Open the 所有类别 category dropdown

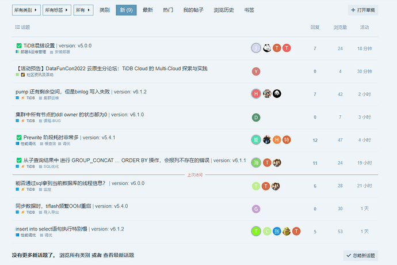tap(26, 10)
